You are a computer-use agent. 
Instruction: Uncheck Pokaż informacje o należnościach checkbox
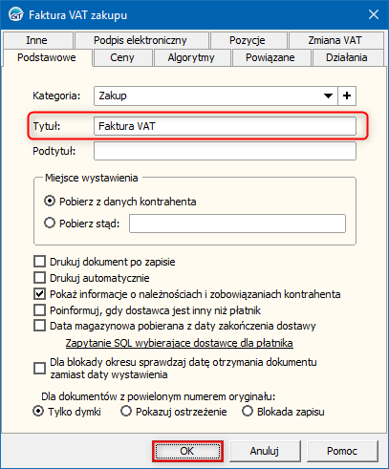39,294
